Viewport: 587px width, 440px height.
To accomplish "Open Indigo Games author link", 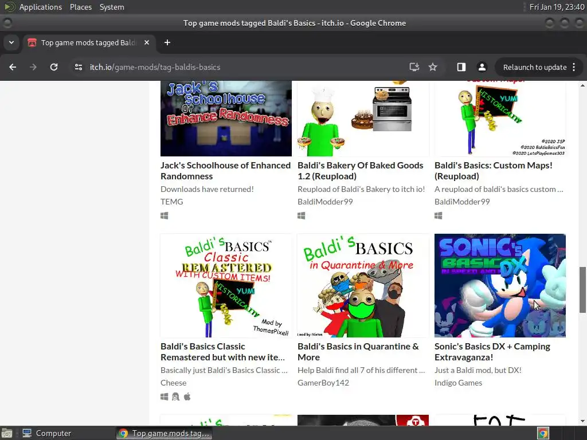I will point(458,383).
